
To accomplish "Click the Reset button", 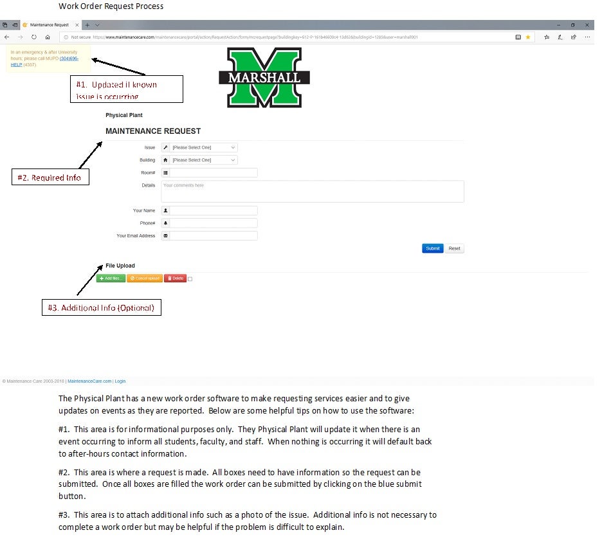I will coord(454,248).
